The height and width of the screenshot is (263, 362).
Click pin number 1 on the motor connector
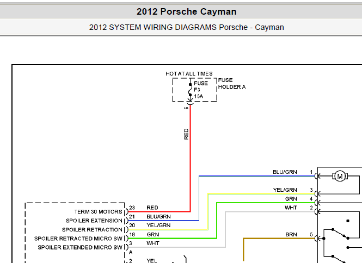point(311,172)
